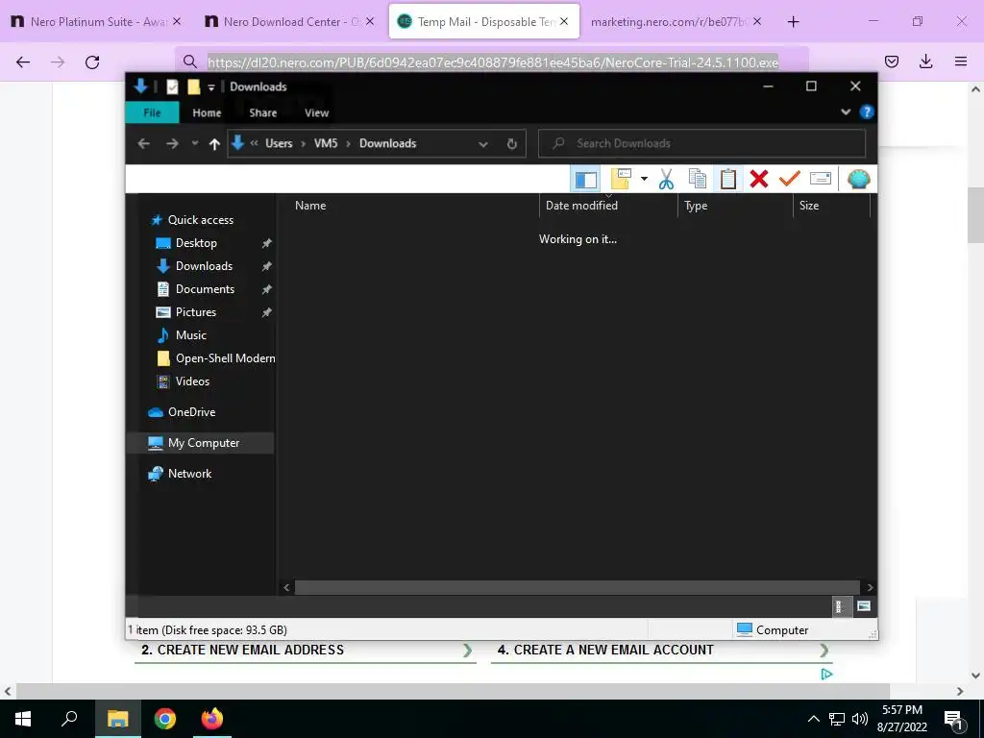
Task: Open a new Firefox tab
Action: point(793,21)
